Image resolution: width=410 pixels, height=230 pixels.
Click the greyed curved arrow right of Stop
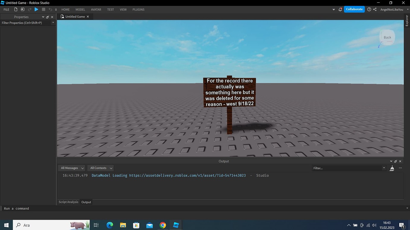[50, 10]
